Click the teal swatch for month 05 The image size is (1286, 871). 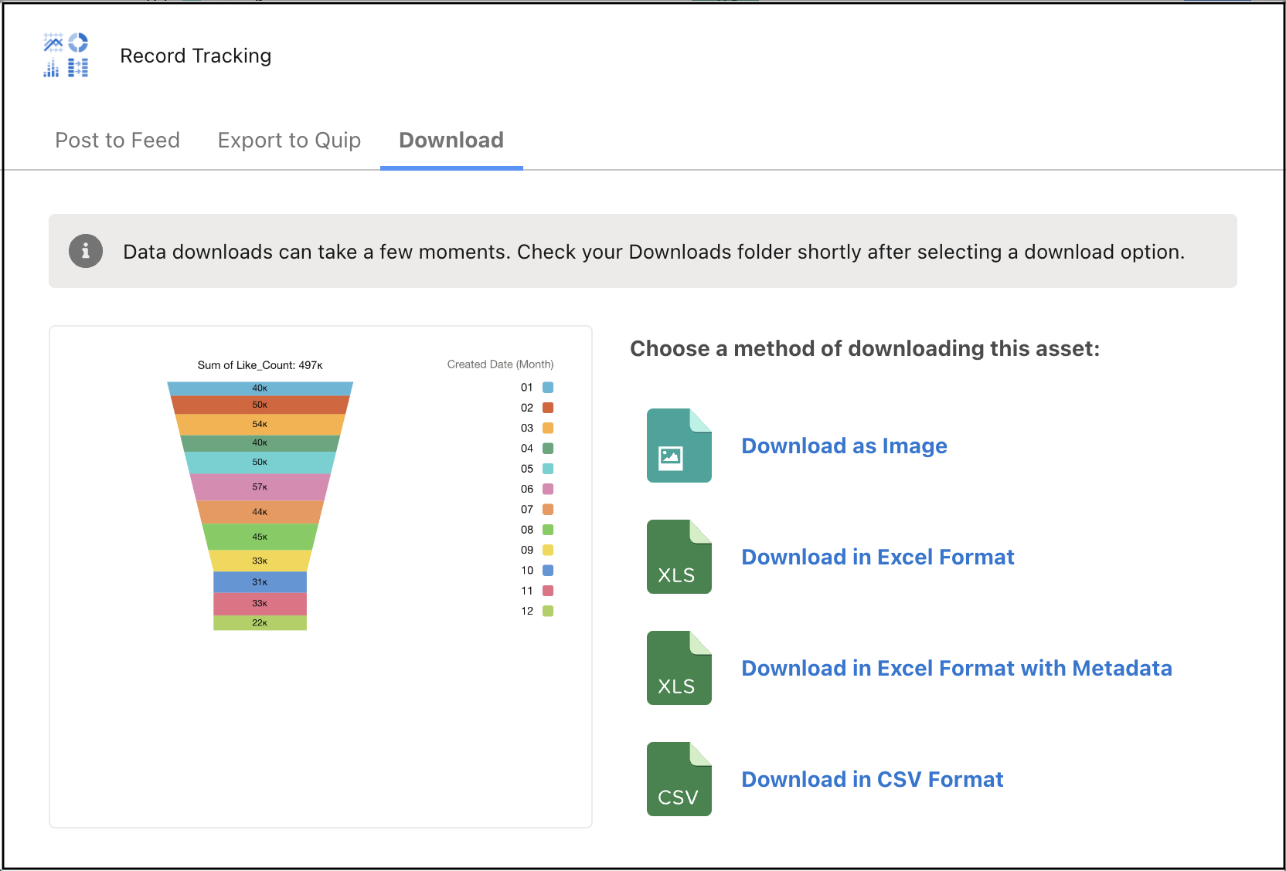pyautogui.click(x=548, y=469)
